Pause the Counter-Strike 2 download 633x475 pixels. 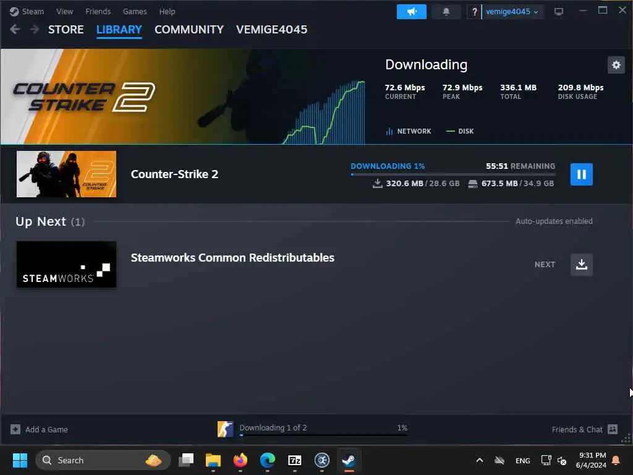(x=581, y=174)
